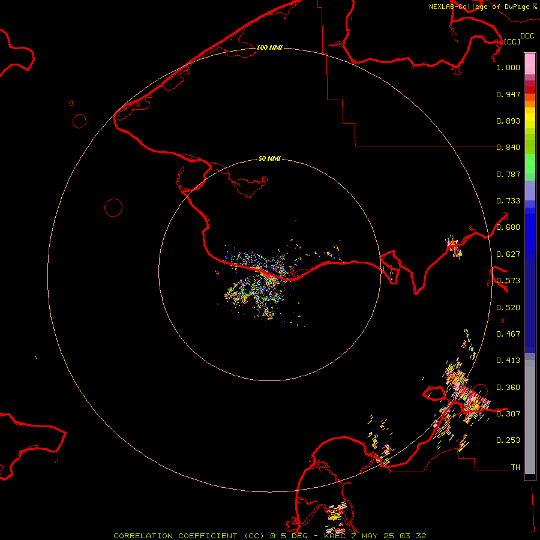Pick the gray segment of the color bar
The width and height of the screenshot is (540, 540).
(x=530, y=417)
